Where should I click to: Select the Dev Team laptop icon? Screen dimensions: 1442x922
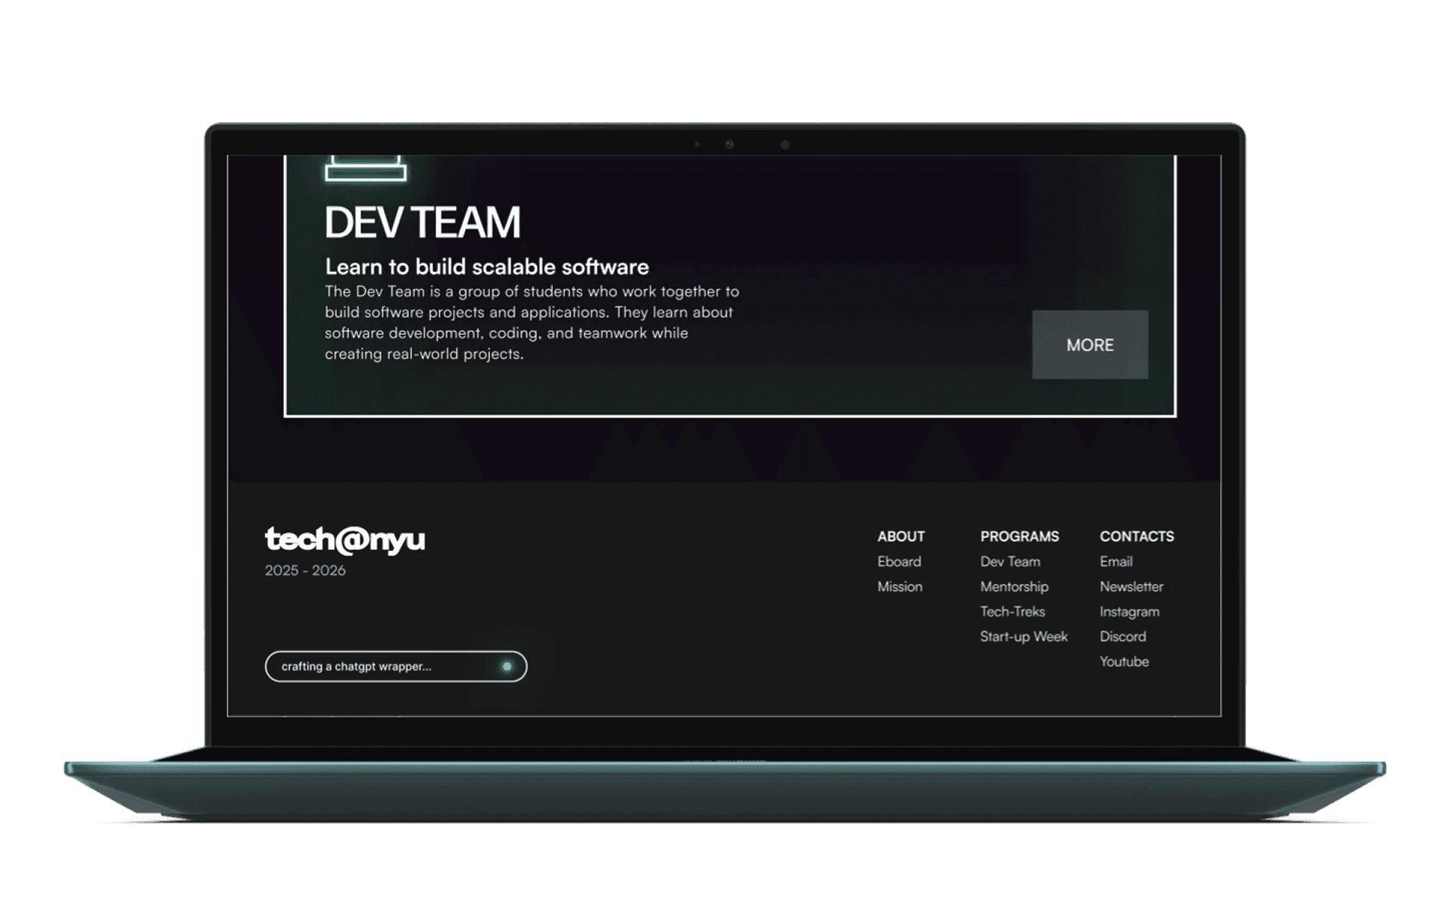click(x=366, y=168)
